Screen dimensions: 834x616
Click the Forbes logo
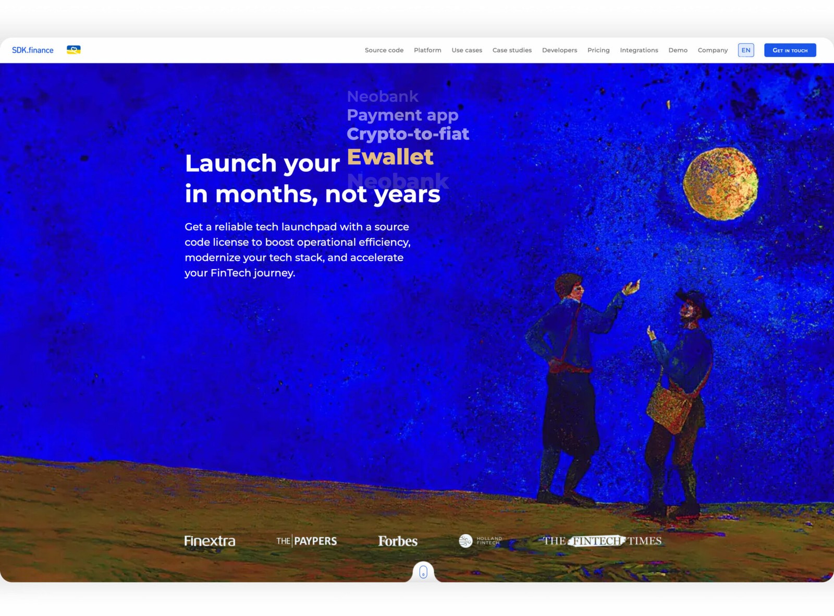398,541
